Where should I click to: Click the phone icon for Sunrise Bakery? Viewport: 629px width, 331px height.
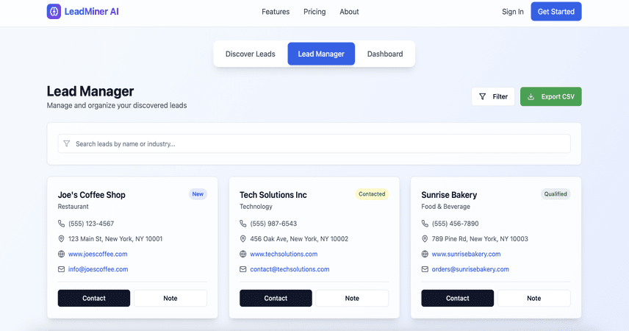(425, 224)
